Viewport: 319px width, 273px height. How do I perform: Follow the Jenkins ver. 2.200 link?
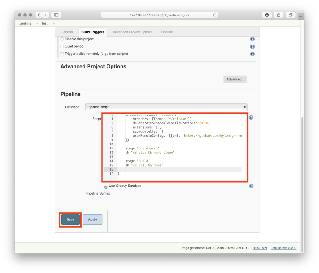(283, 248)
